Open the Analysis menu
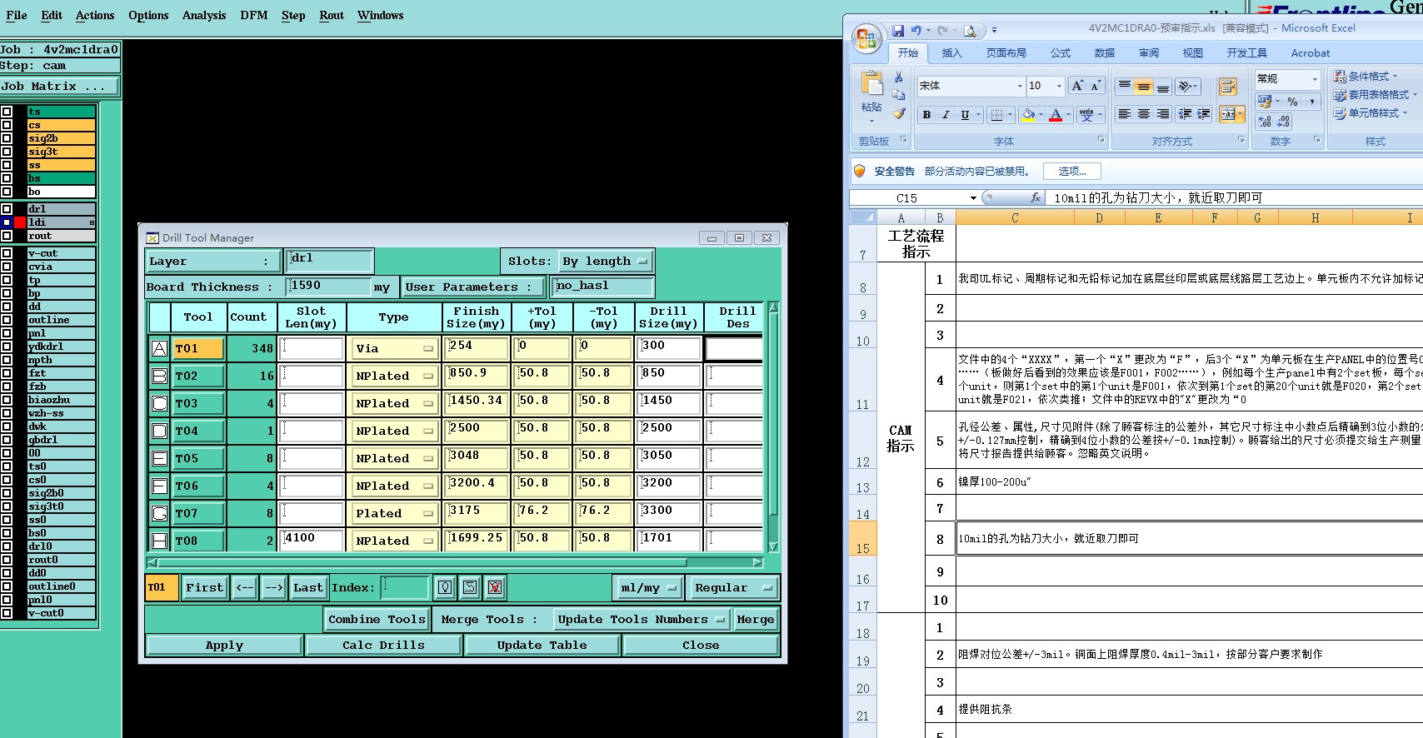 (204, 15)
